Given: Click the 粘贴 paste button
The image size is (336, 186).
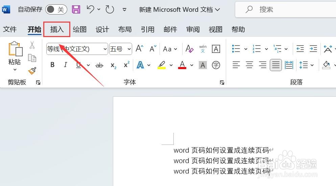Looking at the screenshot, I should (15, 53).
